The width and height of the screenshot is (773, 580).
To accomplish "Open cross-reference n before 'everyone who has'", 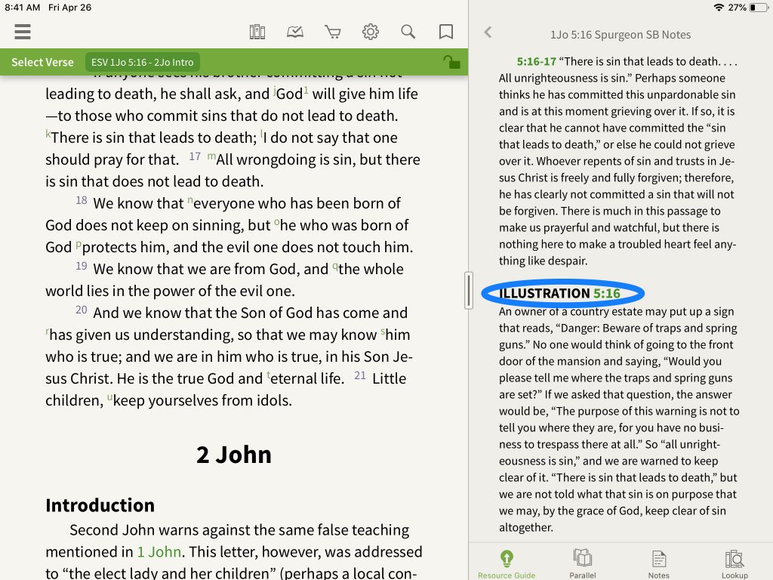I will pyautogui.click(x=189, y=200).
